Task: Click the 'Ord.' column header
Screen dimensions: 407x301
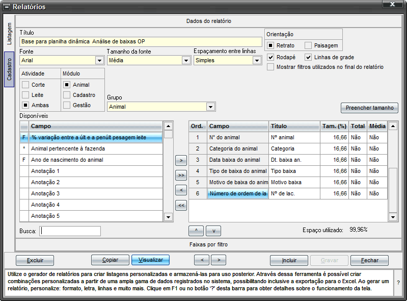Action: (198, 126)
